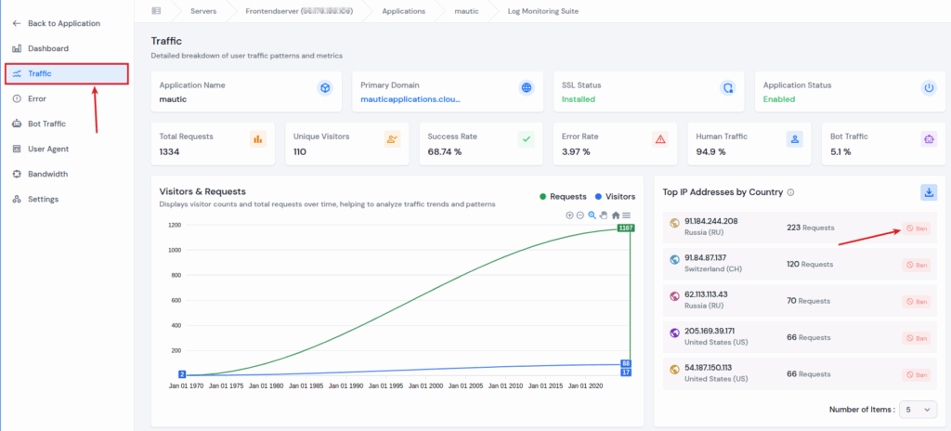Click the Error Rate warning icon
951x431 pixels.
coord(660,139)
